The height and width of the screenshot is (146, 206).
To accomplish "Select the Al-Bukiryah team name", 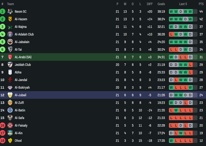I will pyautogui.click(x=22, y=87).
